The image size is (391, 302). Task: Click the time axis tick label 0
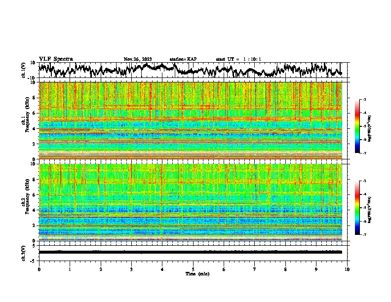[39, 269]
